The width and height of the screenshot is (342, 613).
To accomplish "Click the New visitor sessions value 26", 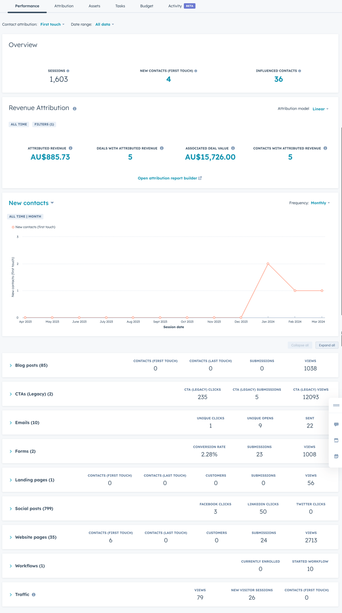I will [x=252, y=598].
